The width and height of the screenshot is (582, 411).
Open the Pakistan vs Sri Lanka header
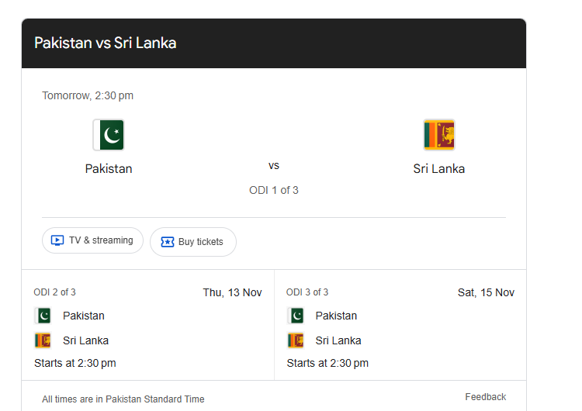tap(106, 43)
